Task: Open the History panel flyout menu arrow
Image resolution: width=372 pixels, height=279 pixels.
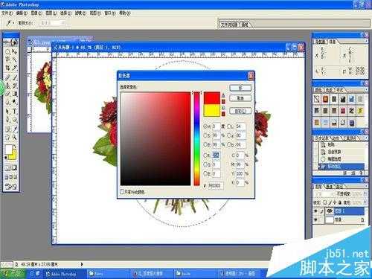Action: point(366,138)
